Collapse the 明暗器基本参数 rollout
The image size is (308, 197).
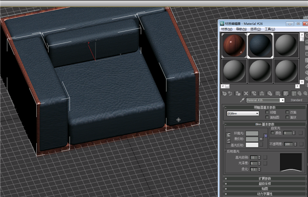(x=265, y=107)
